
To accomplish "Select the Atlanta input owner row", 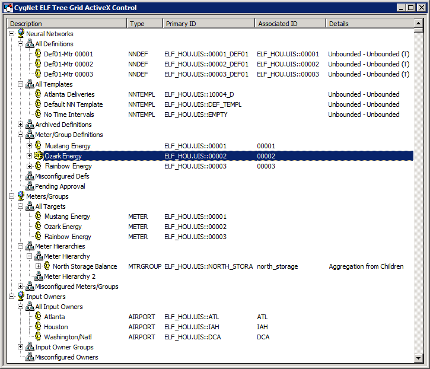I will (x=55, y=317).
